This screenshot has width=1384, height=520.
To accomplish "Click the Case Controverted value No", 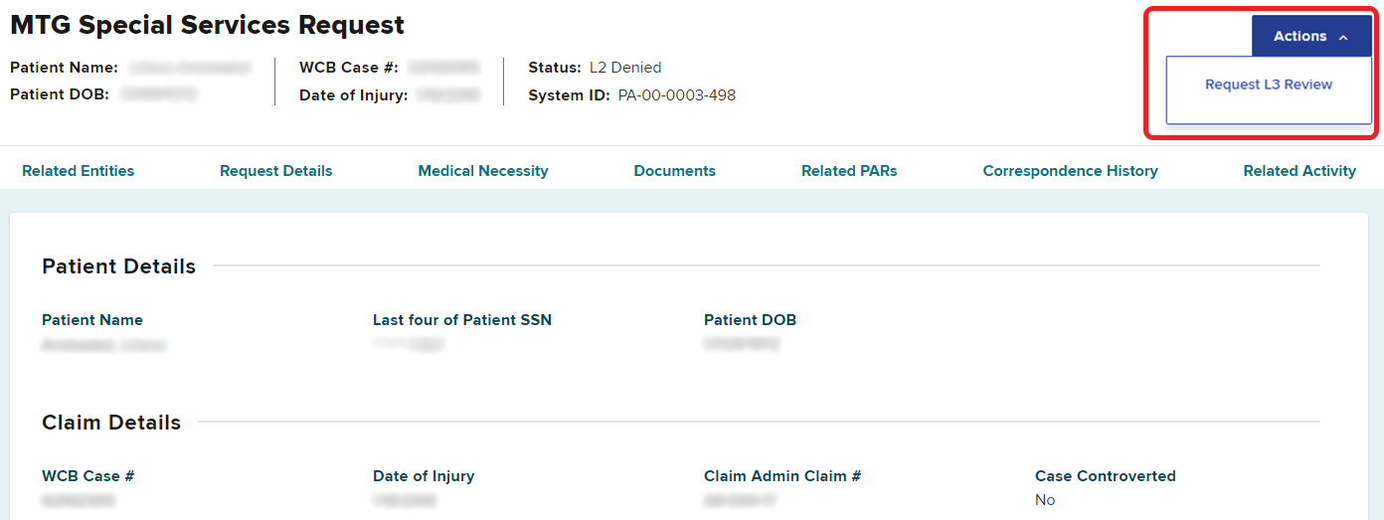I will (x=1045, y=500).
